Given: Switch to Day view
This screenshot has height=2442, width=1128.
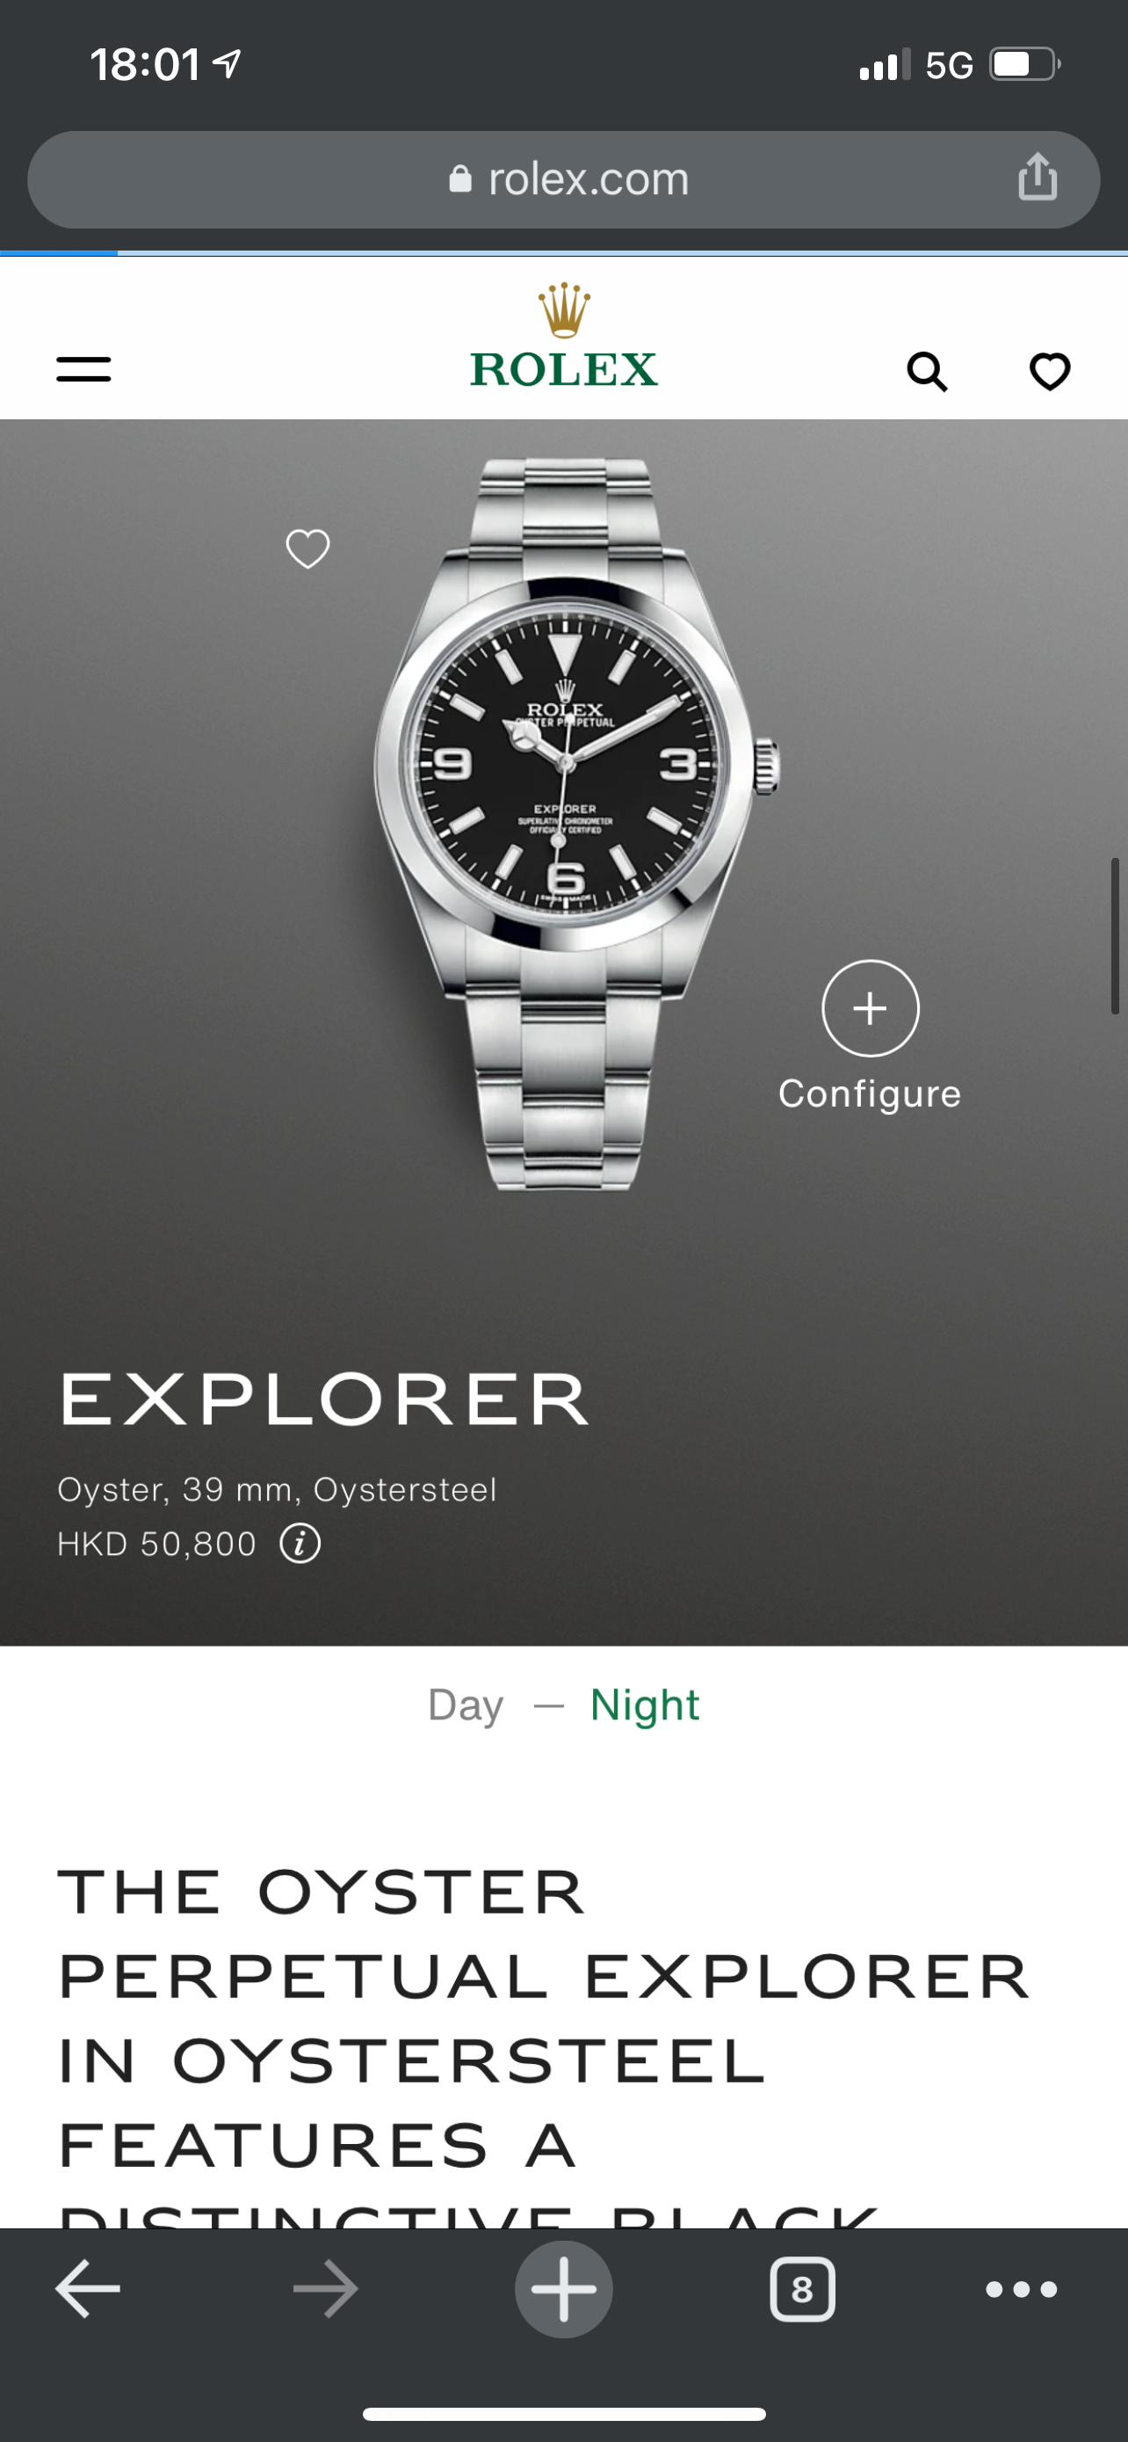Looking at the screenshot, I should (x=466, y=1704).
